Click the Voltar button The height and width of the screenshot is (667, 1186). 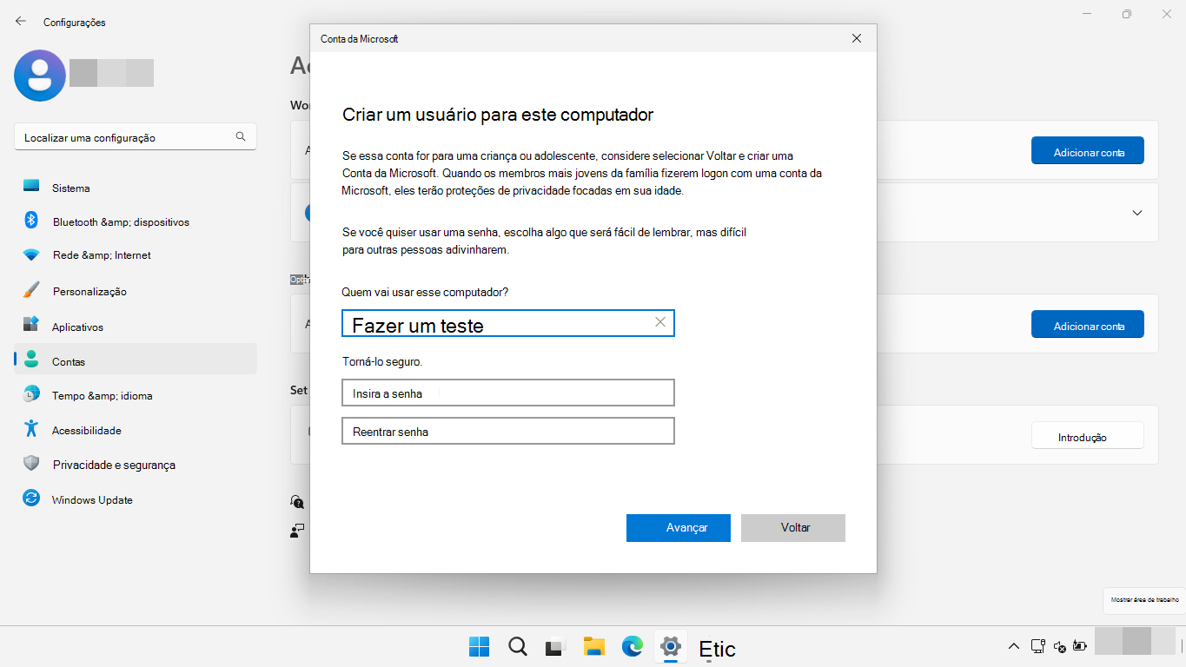(x=793, y=528)
